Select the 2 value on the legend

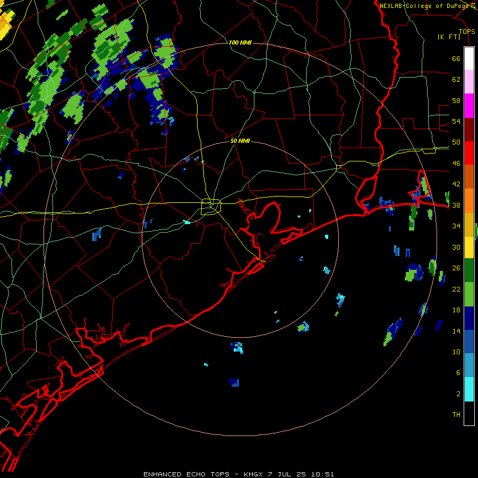(458, 394)
